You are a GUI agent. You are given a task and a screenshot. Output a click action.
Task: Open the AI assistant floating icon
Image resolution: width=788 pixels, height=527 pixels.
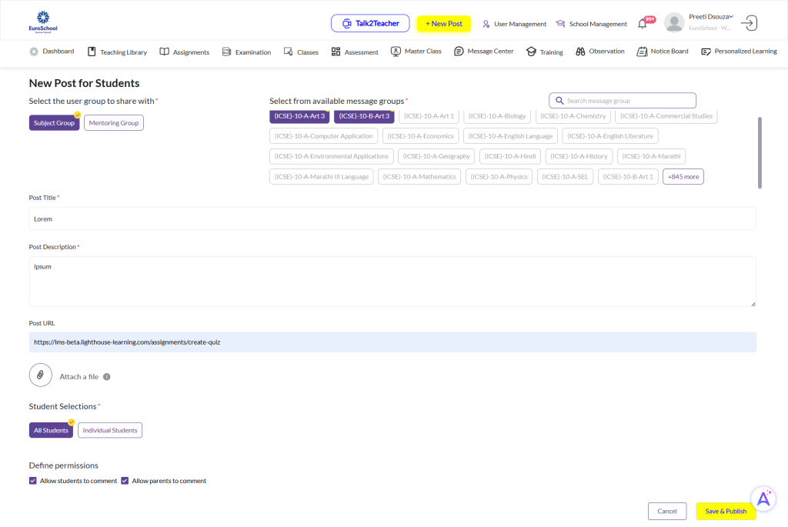(x=763, y=499)
